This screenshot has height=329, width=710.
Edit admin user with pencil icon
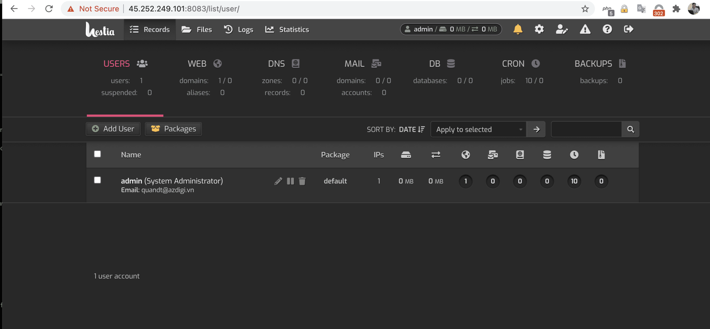(x=278, y=181)
